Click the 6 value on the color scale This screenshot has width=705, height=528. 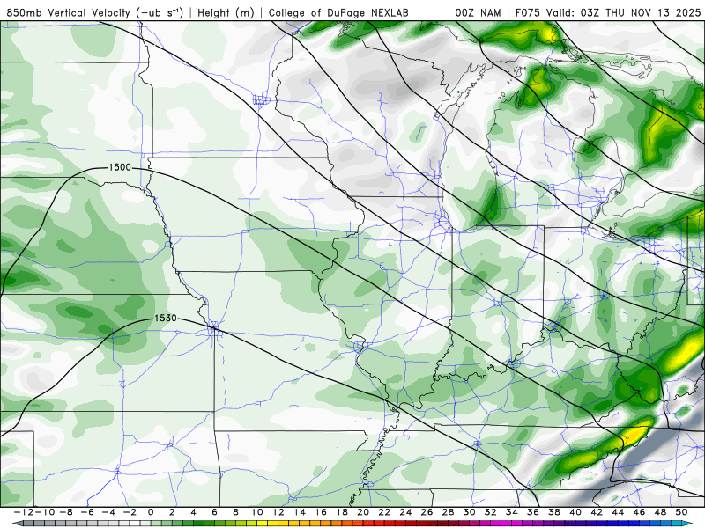pos(214,512)
